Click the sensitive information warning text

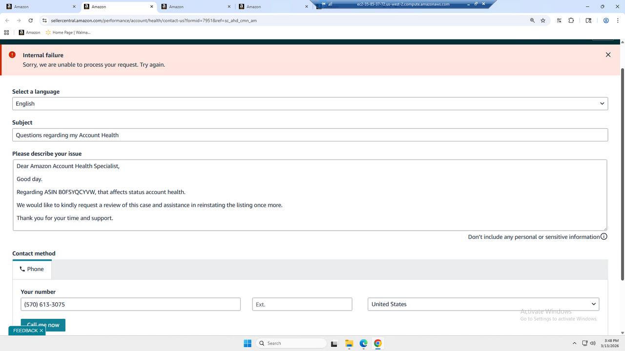click(x=534, y=237)
